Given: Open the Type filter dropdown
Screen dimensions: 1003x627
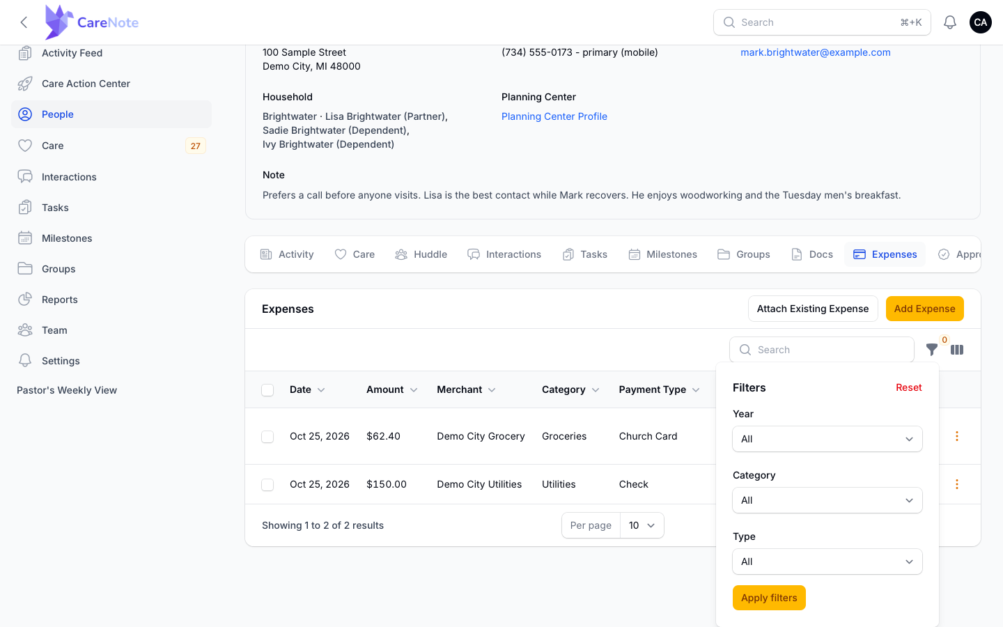Looking at the screenshot, I should tap(827, 562).
